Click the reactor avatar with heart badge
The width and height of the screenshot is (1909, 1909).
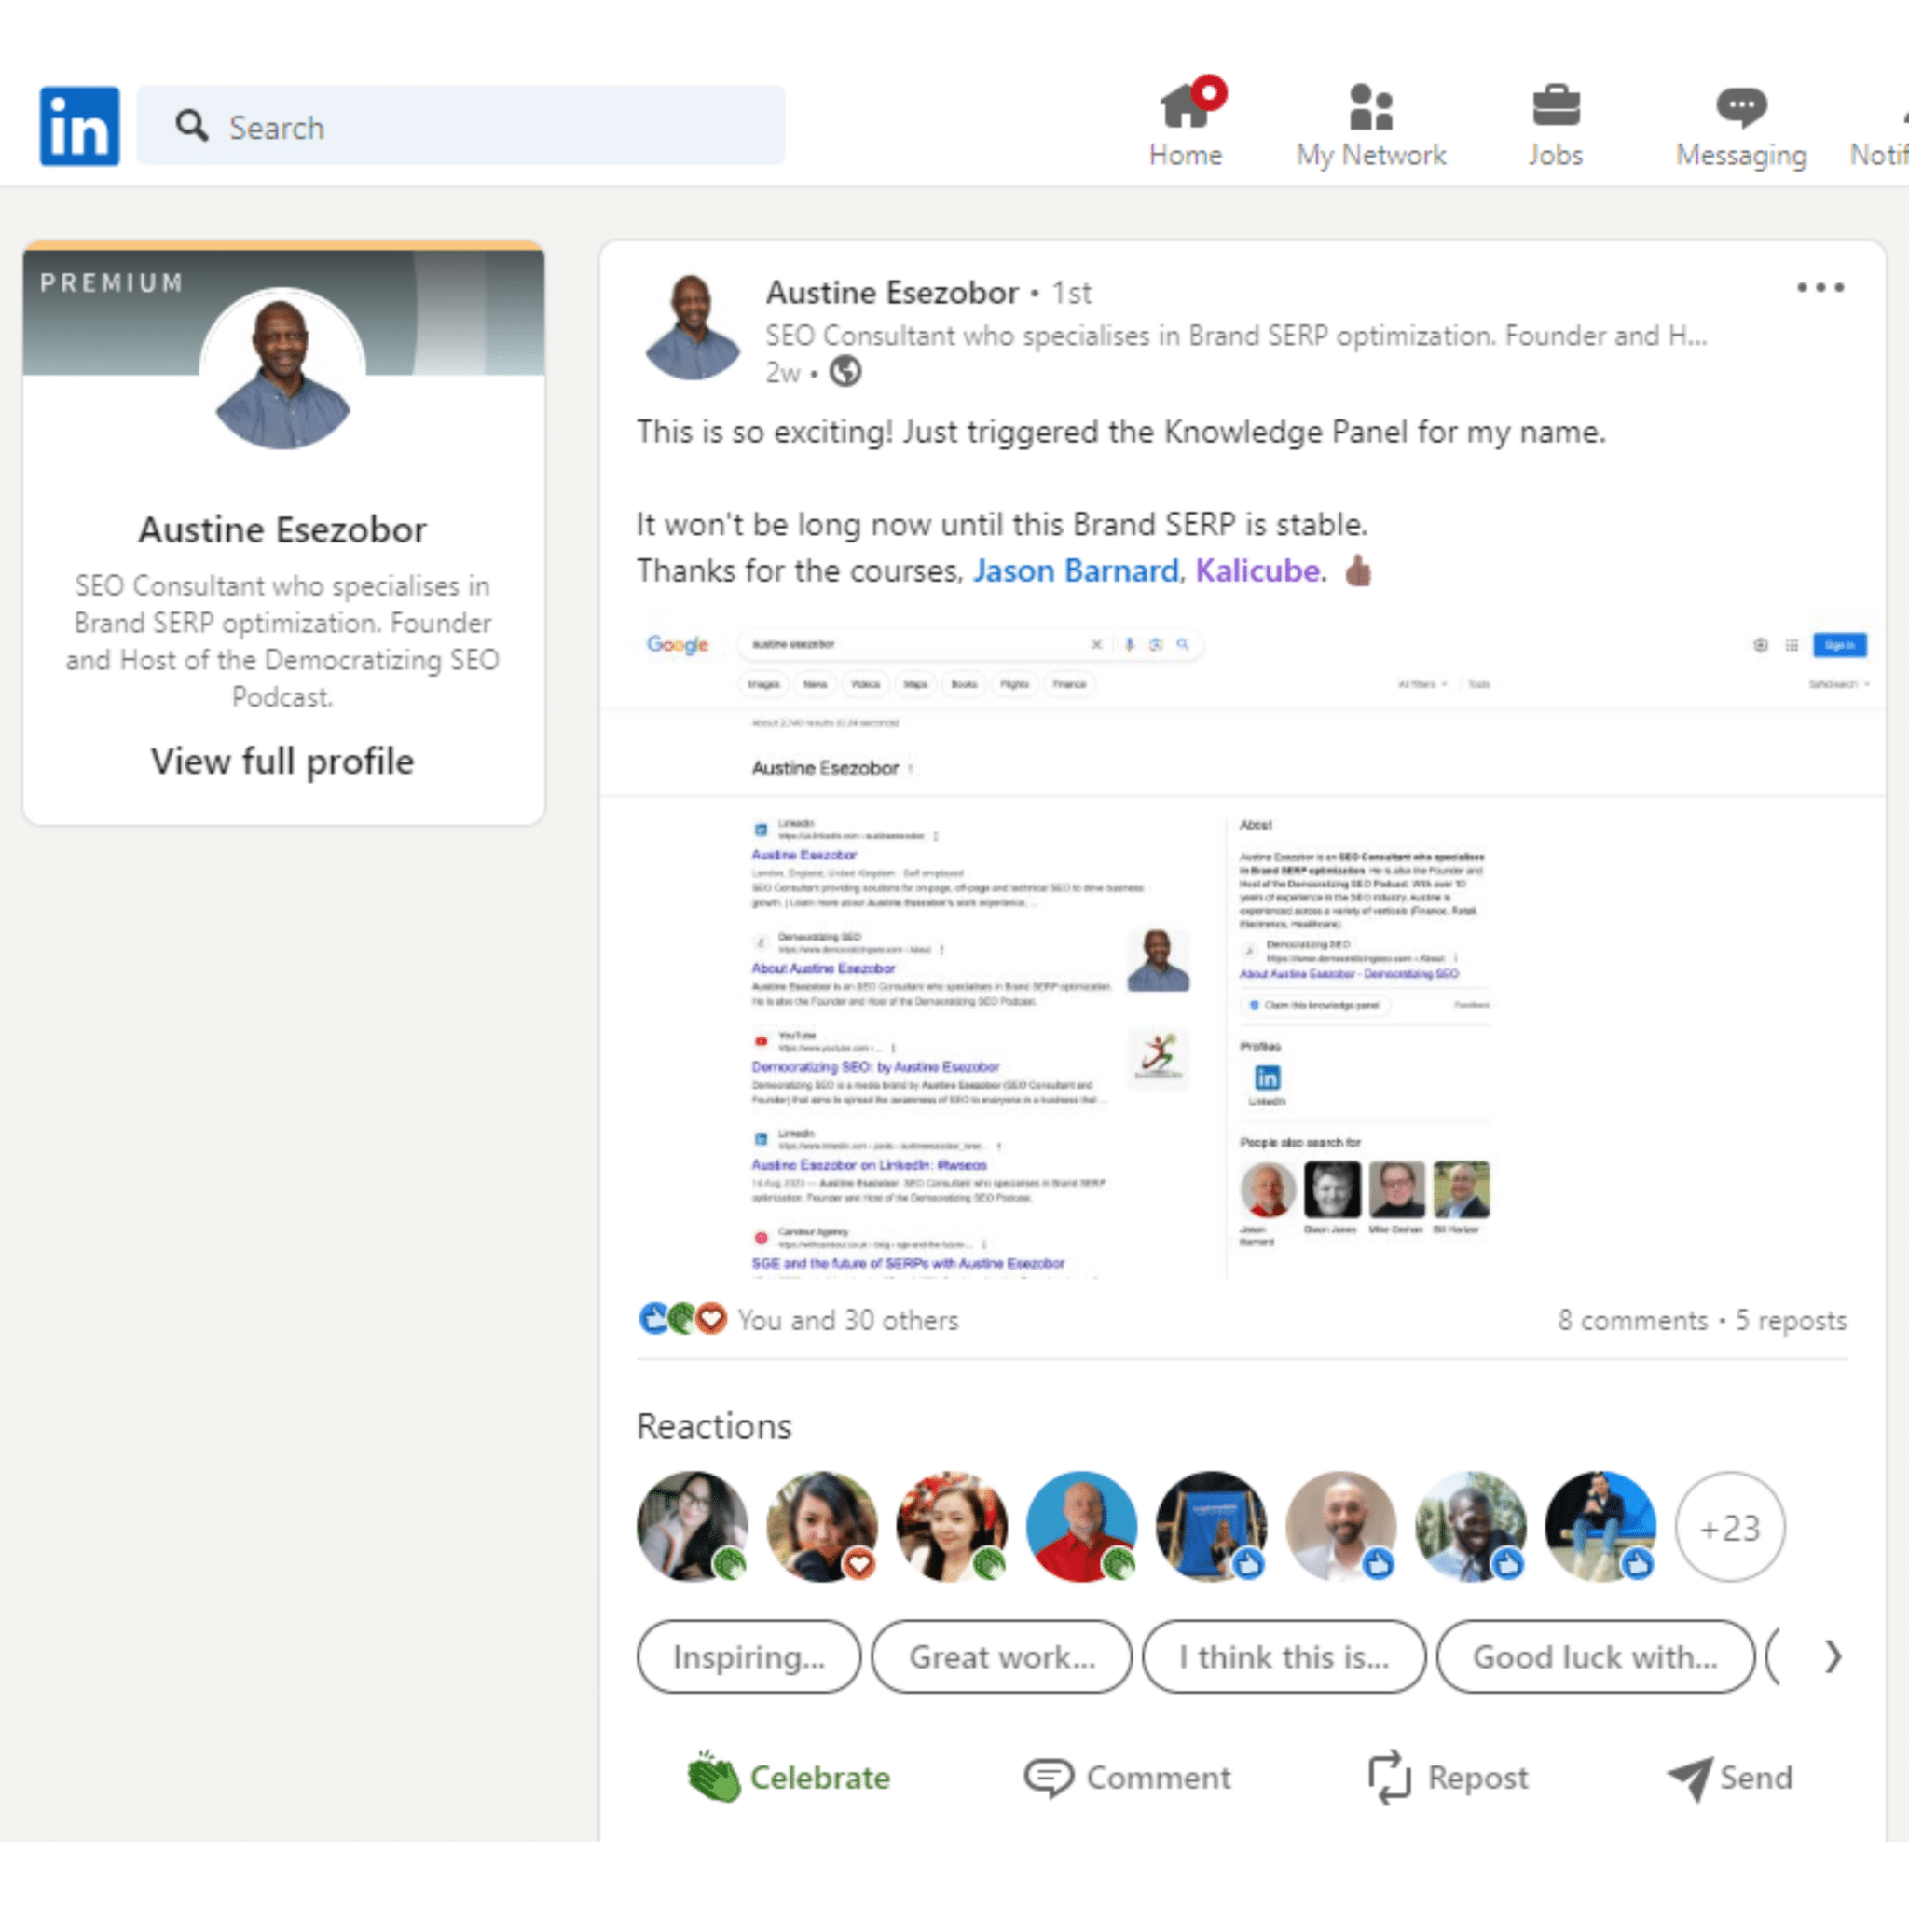tap(822, 1526)
